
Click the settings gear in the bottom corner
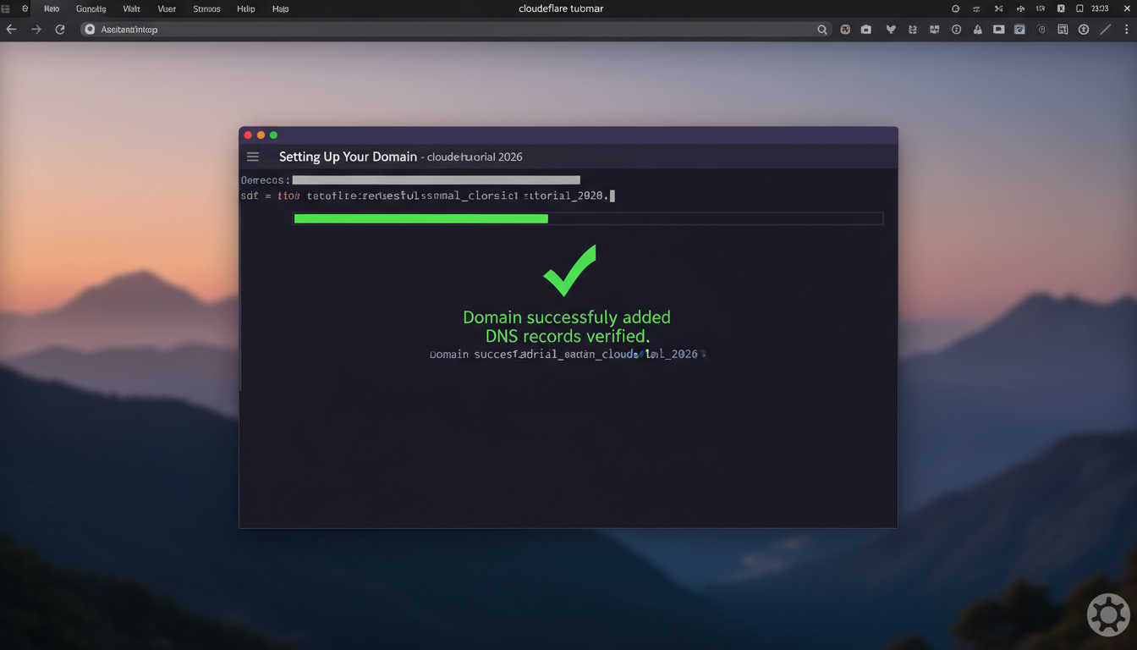click(x=1107, y=614)
